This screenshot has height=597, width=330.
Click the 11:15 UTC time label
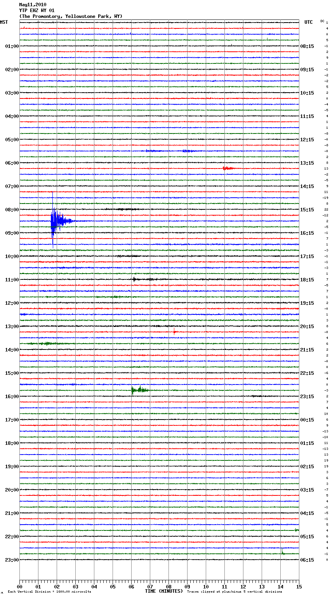pos(307,116)
